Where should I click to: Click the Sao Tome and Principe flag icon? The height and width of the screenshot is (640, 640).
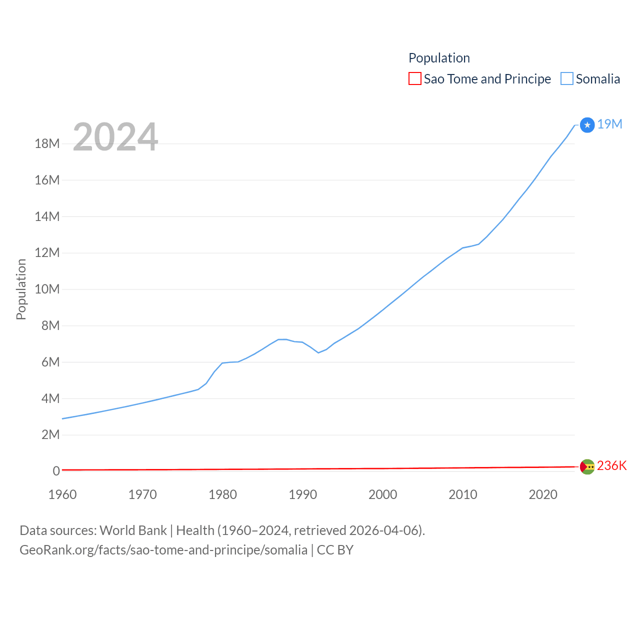click(587, 466)
